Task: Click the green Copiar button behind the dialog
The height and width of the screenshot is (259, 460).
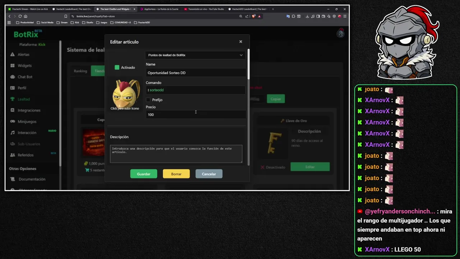Action: [276, 99]
